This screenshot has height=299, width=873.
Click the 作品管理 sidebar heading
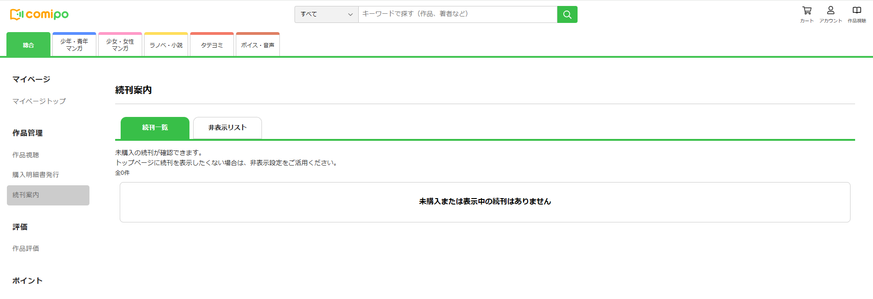28,133
